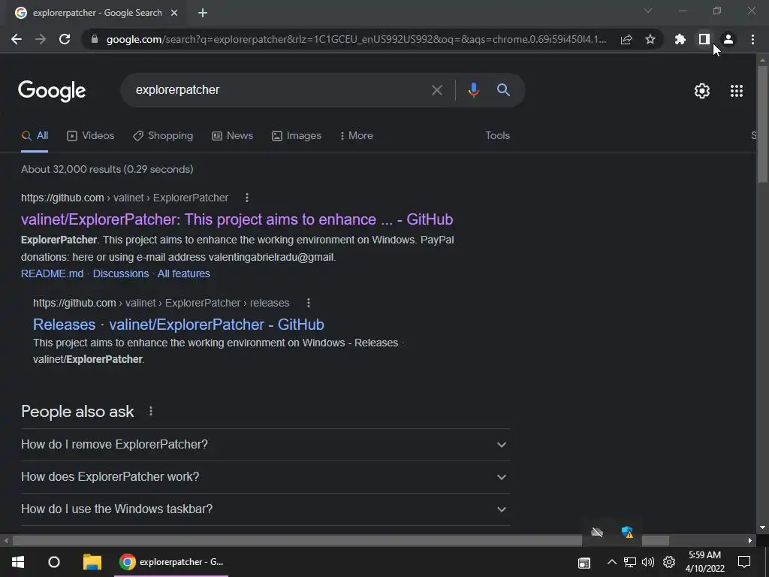This screenshot has width=769, height=577.
Task: Click the Google logo
Action: [x=52, y=91]
